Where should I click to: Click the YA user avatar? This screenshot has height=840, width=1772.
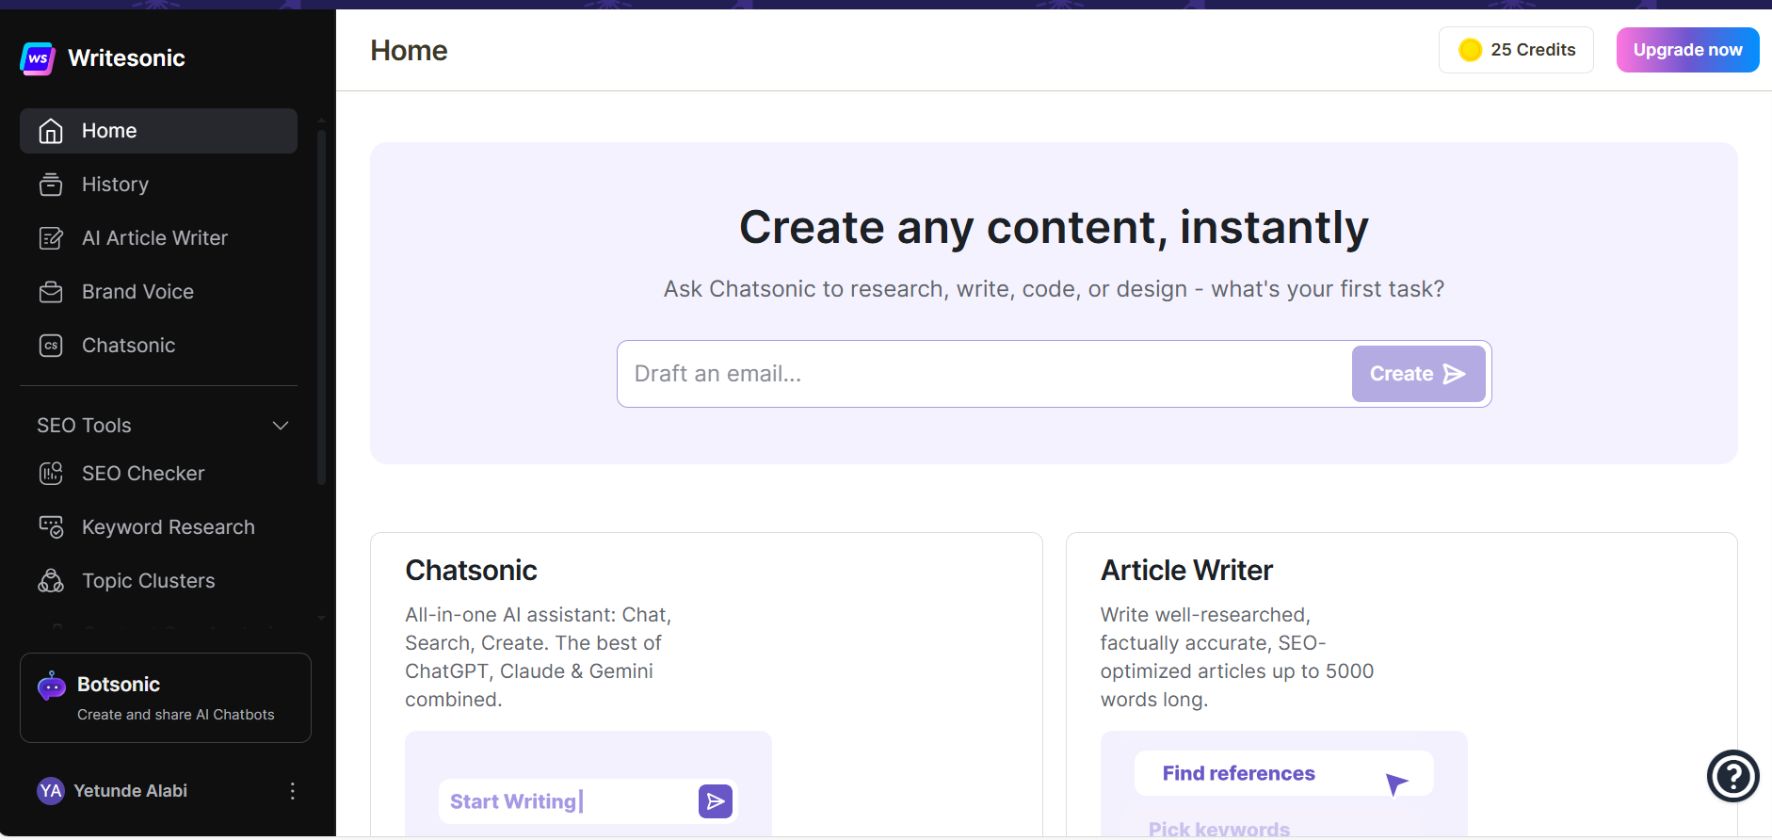tap(51, 791)
